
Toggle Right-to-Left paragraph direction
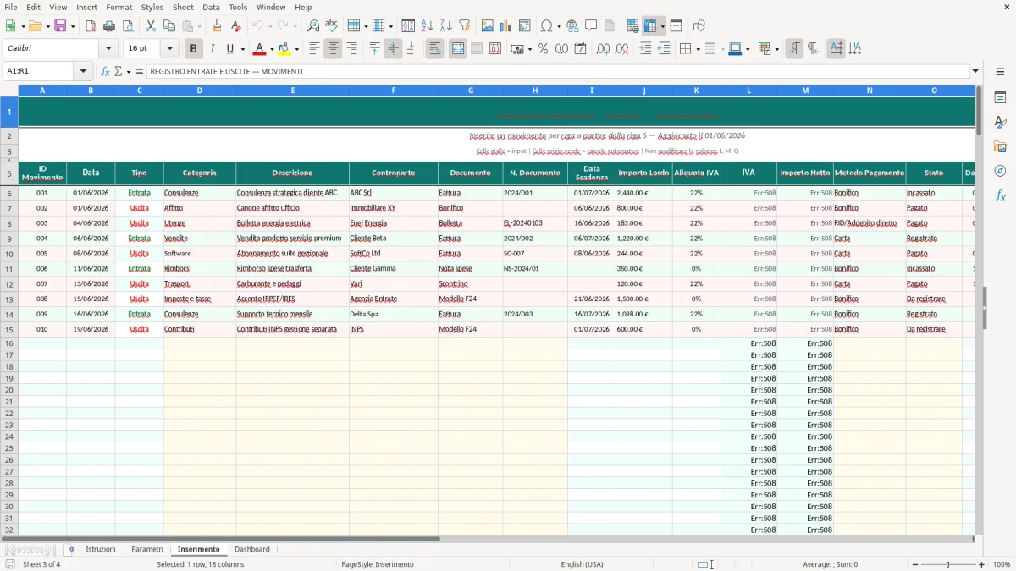point(813,49)
